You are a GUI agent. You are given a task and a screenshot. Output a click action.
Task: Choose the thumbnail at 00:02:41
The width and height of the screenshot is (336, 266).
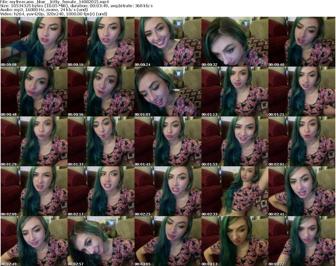(302, 191)
